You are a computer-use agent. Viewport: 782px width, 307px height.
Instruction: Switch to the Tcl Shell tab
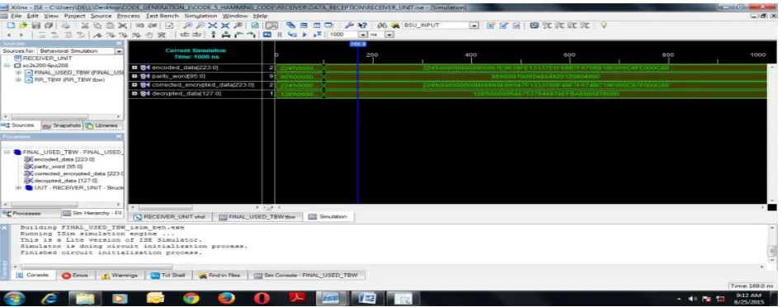(169, 275)
